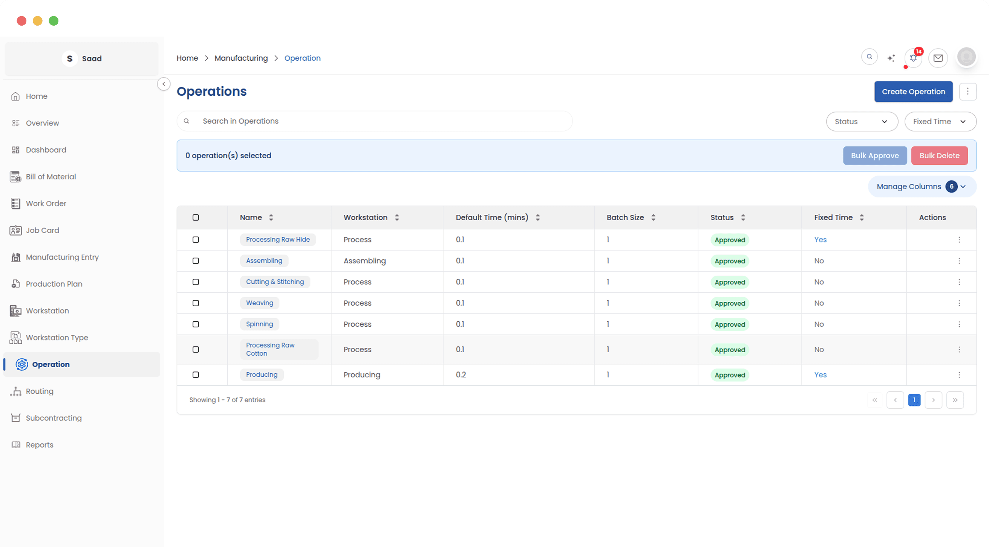
Task: Open the Status filter dropdown
Action: point(862,121)
